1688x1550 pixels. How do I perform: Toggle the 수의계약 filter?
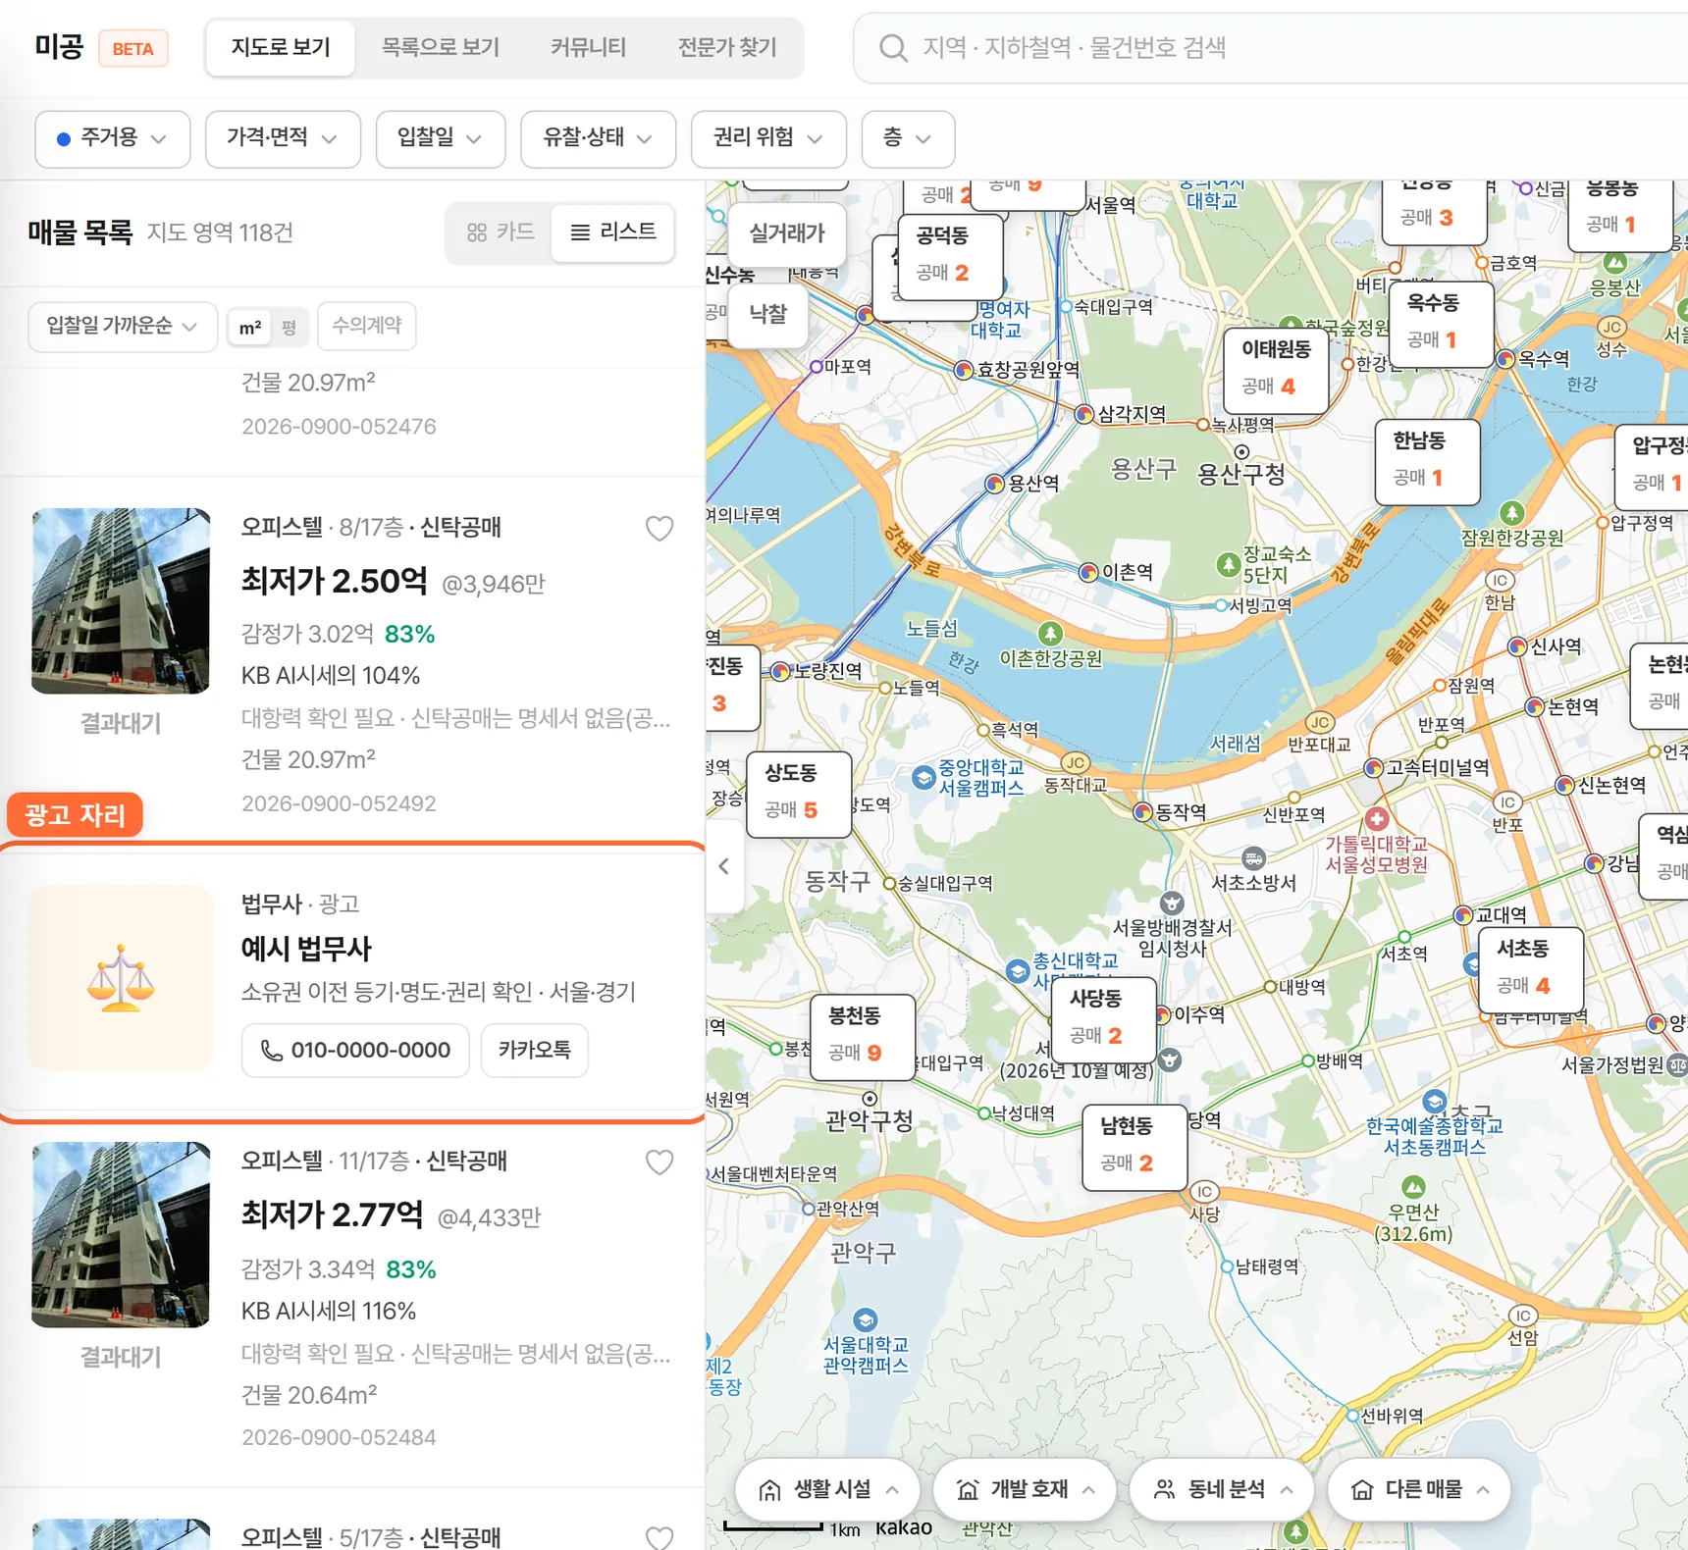click(367, 326)
